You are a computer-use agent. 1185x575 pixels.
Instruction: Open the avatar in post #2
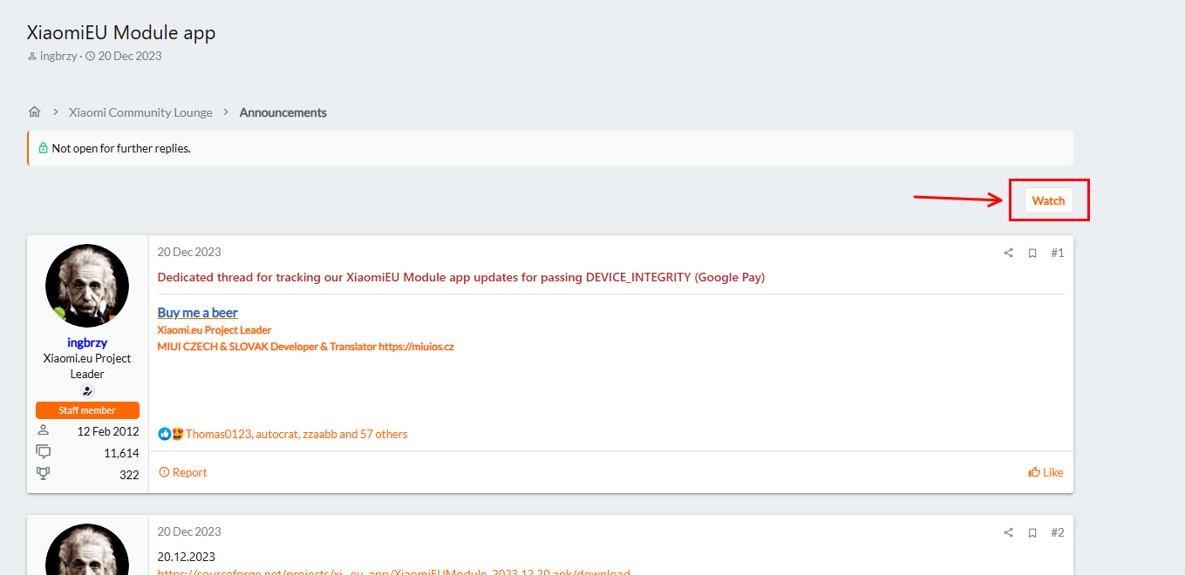click(87, 550)
